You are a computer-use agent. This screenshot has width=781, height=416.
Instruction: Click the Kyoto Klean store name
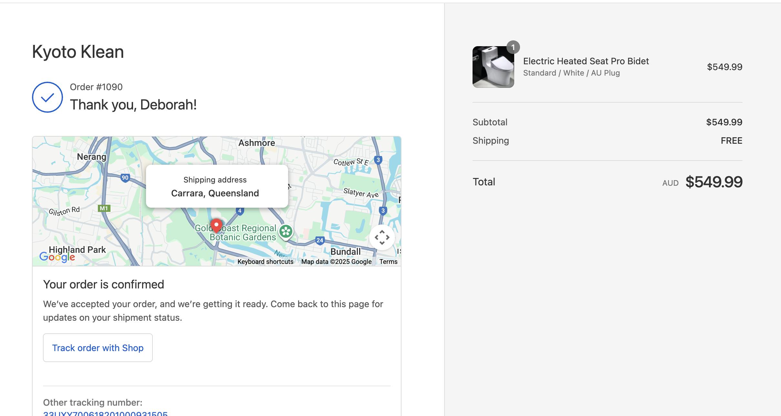[x=78, y=52]
